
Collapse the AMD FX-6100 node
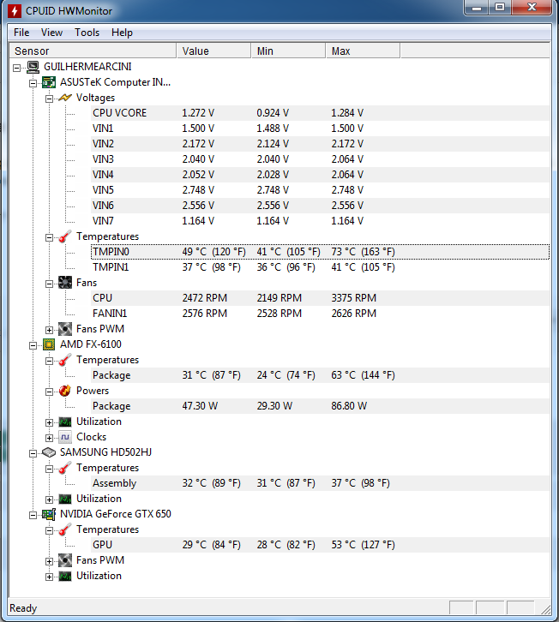pyautogui.click(x=33, y=345)
